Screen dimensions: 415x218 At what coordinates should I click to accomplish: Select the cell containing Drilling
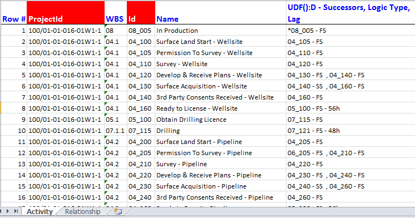click(x=220, y=131)
